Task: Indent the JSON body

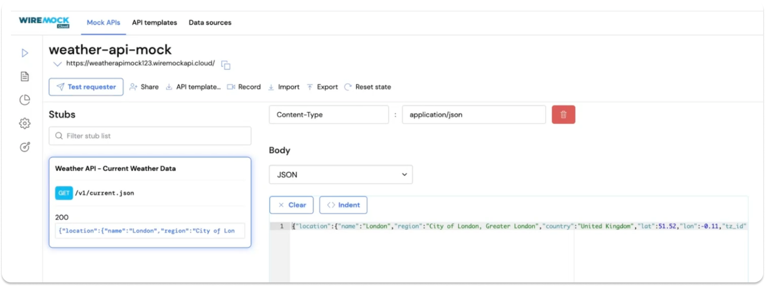Action: (343, 205)
